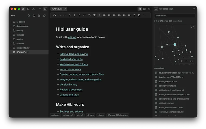
Task: Toggle the paragraph mark button
Action: 99,15
